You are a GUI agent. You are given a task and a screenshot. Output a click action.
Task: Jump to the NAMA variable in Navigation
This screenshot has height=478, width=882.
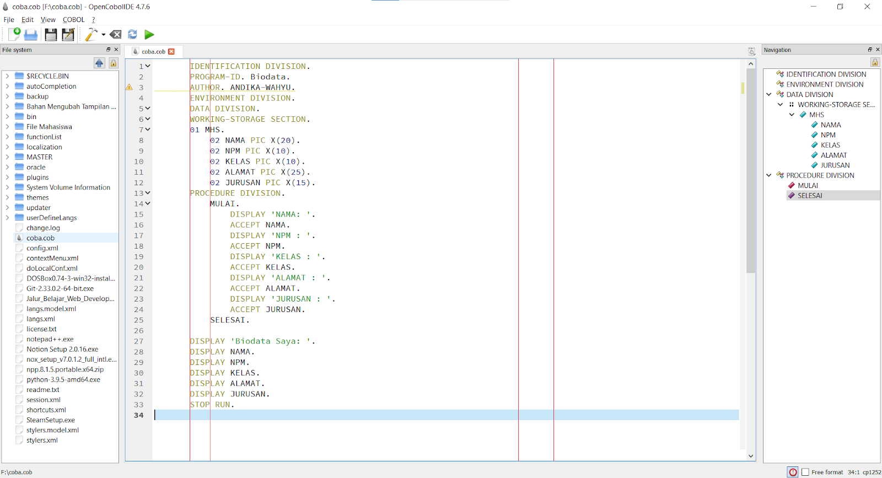click(x=831, y=125)
